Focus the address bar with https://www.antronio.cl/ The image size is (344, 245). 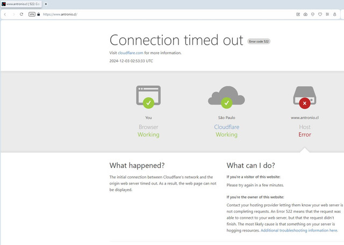[x=60, y=14]
